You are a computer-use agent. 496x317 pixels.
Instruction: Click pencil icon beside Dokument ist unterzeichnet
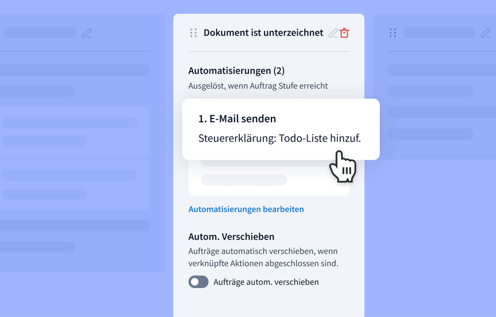(333, 33)
